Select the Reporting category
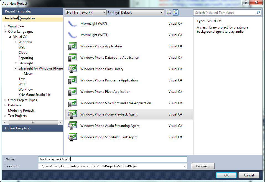This screenshot has width=265, height=182. pos(26,58)
